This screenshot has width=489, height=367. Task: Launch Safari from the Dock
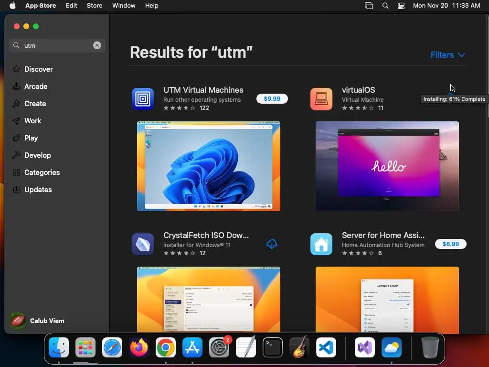point(112,347)
